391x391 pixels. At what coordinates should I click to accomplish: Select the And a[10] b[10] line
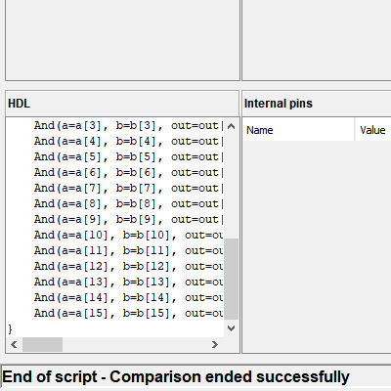click(x=129, y=236)
